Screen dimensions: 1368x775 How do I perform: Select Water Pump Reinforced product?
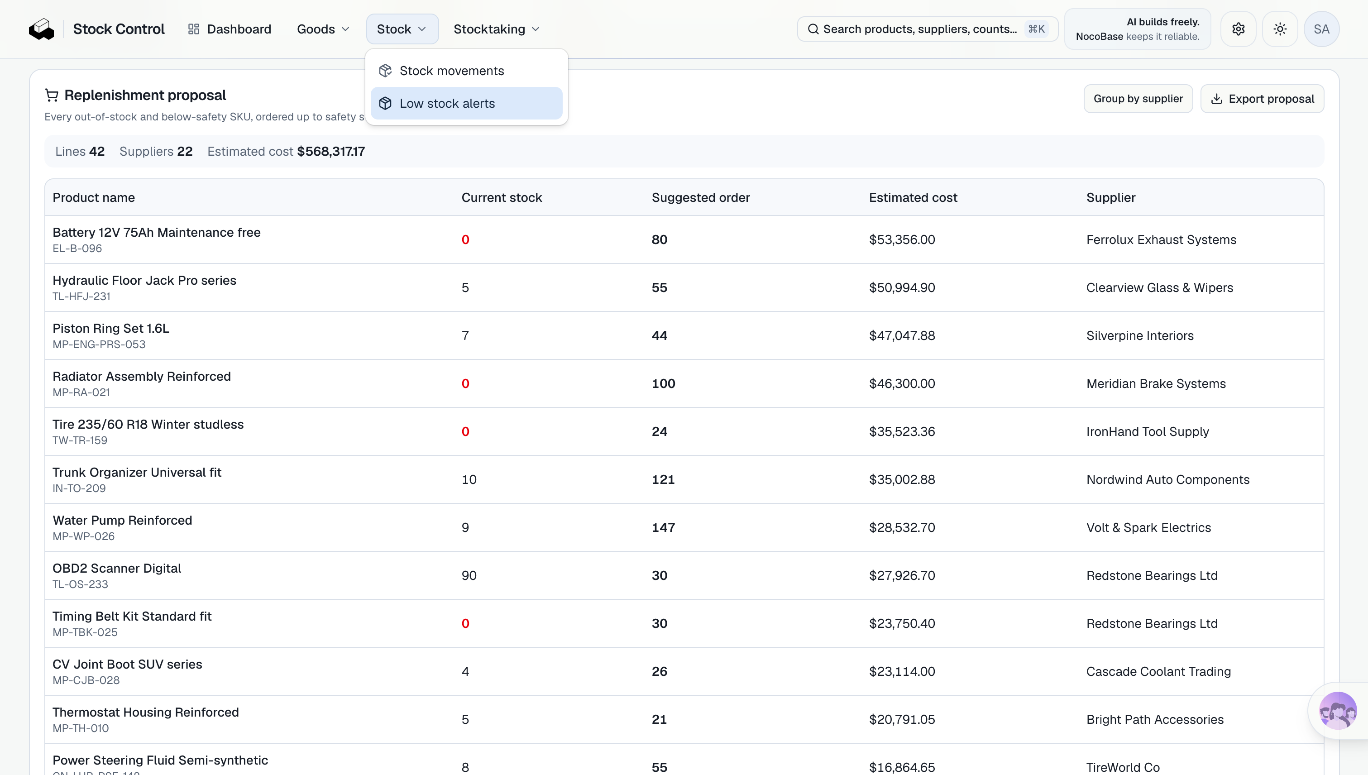(122, 520)
